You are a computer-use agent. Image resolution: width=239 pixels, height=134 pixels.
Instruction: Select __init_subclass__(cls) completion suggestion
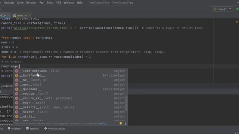coord(71,71)
